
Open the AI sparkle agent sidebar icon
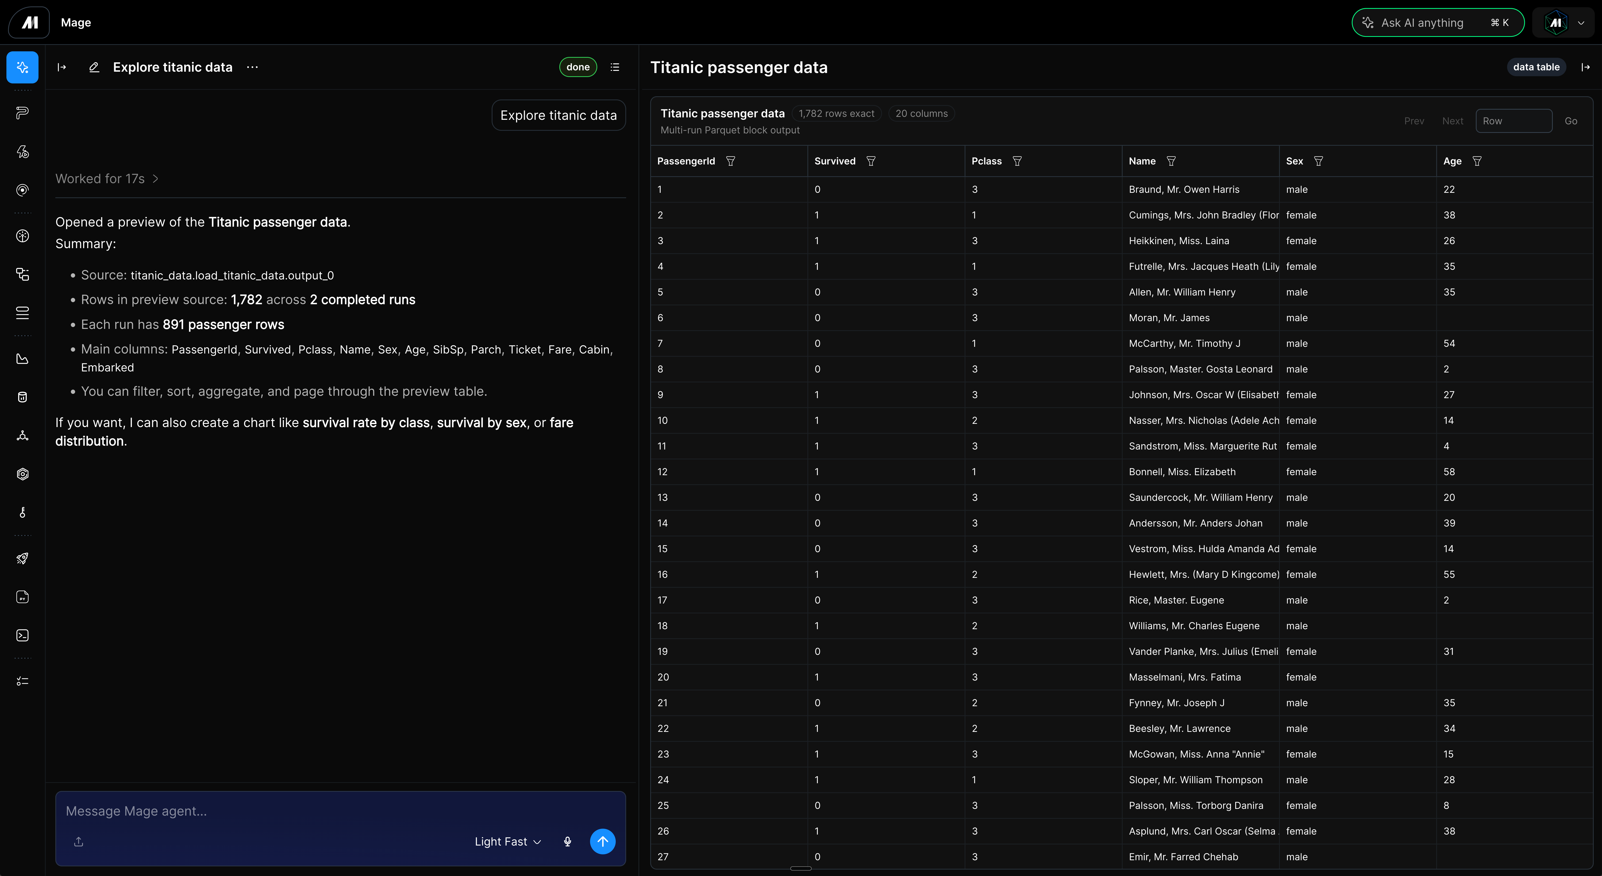click(x=22, y=67)
